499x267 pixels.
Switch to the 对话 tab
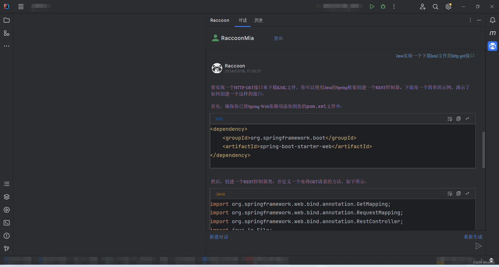(243, 20)
